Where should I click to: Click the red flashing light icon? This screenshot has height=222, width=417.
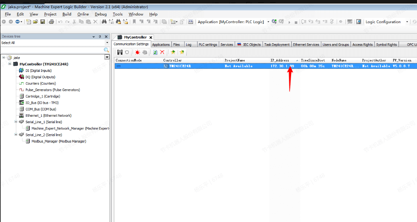[x=137, y=52]
